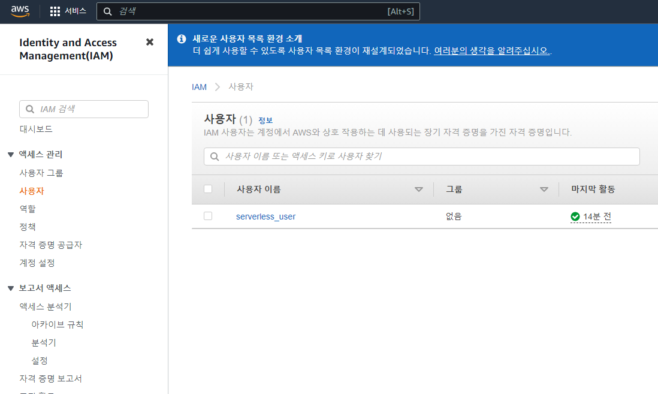Image resolution: width=658 pixels, height=394 pixels.
Task: Click the 없음 group cell
Action: tap(454, 216)
